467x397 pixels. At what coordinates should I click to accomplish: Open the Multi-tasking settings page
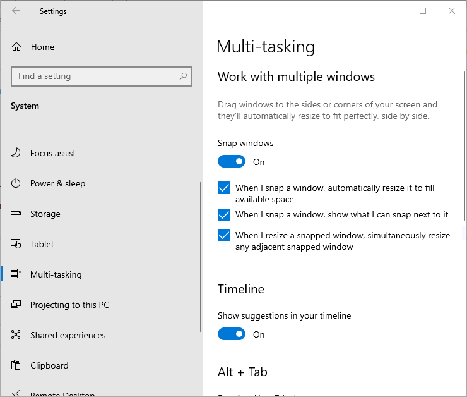56,274
